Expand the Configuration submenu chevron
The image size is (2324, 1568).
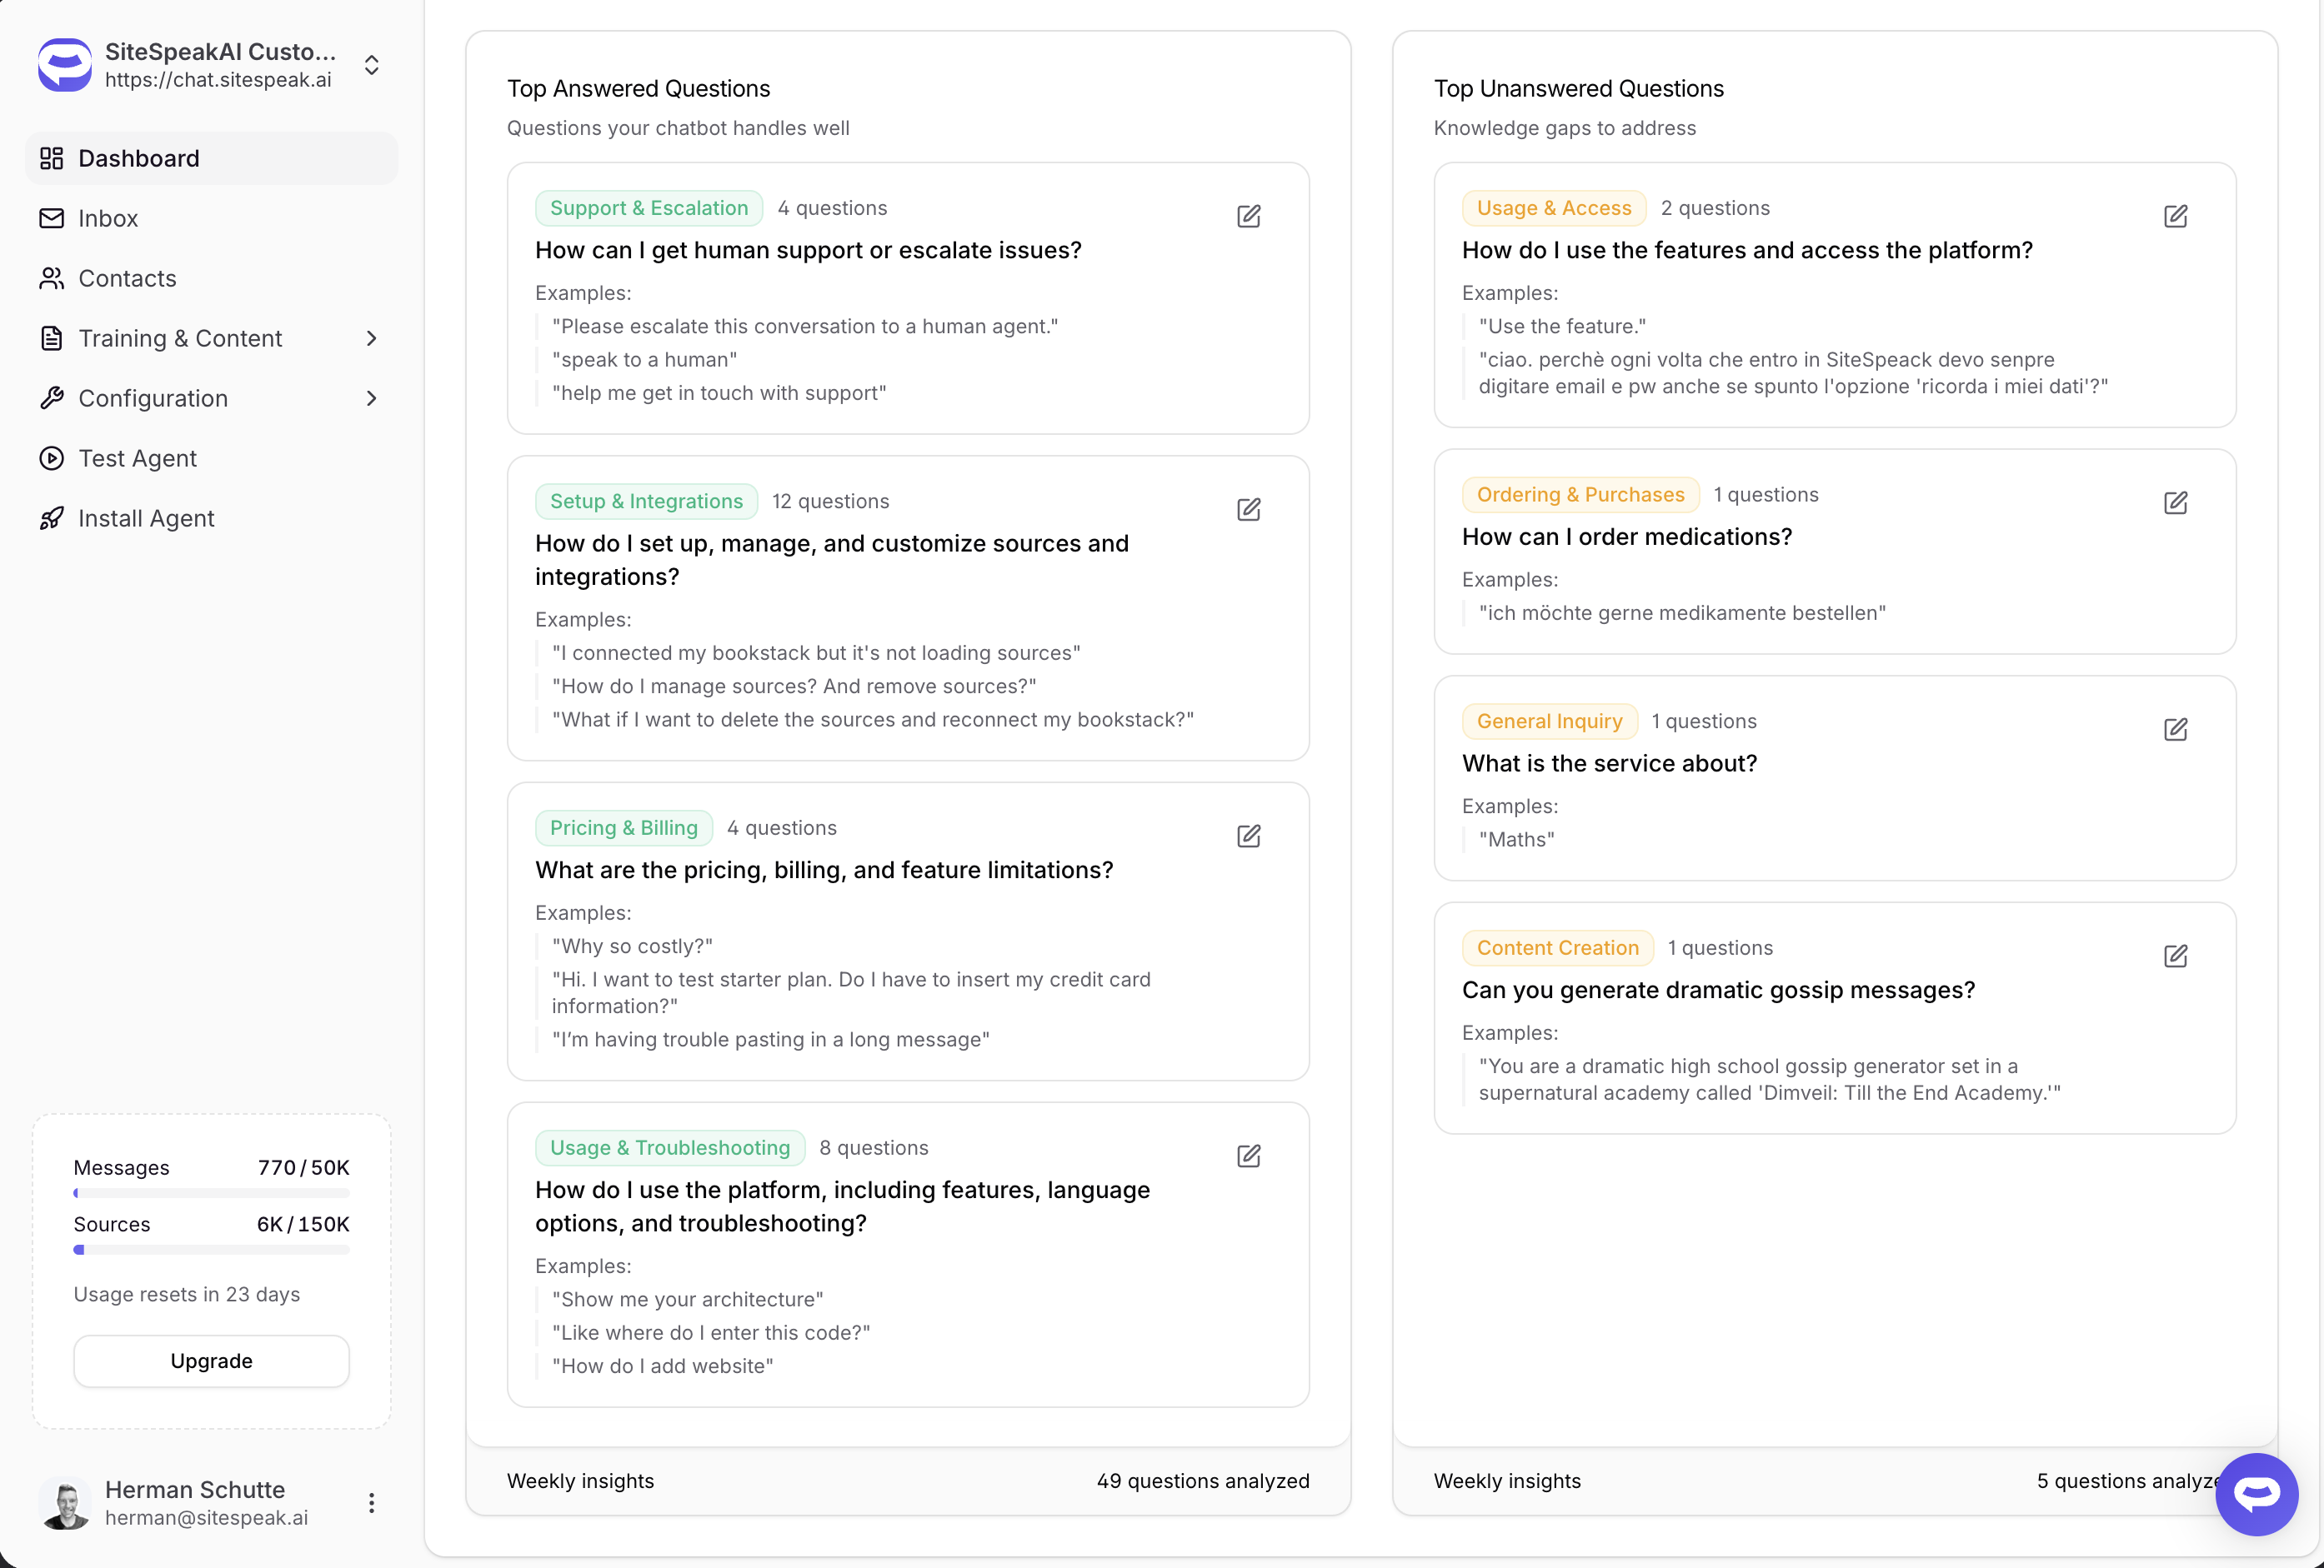pos(371,399)
